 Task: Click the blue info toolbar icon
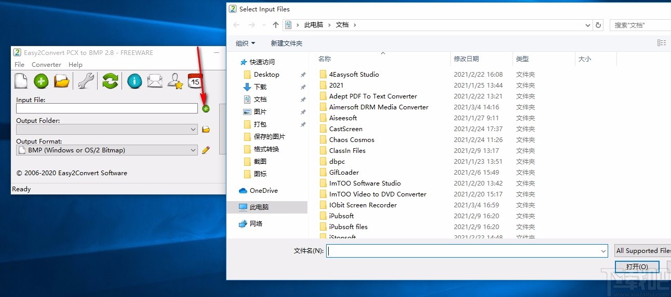coord(135,81)
